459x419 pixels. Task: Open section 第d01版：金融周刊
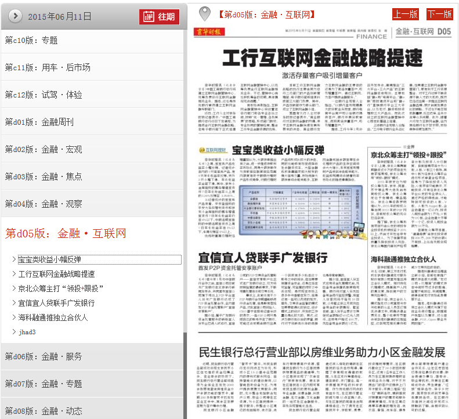pos(92,122)
